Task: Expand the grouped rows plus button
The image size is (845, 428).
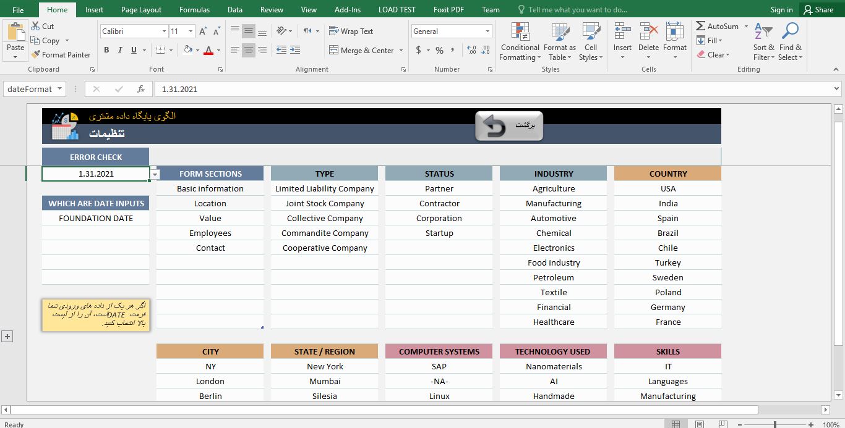Action: click(x=7, y=336)
